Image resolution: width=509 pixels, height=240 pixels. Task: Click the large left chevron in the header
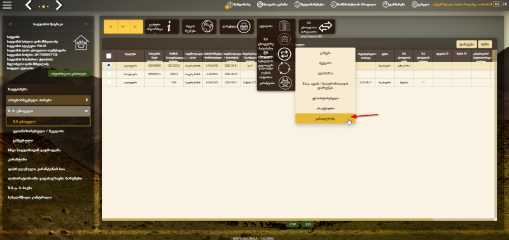(x=29, y=5)
